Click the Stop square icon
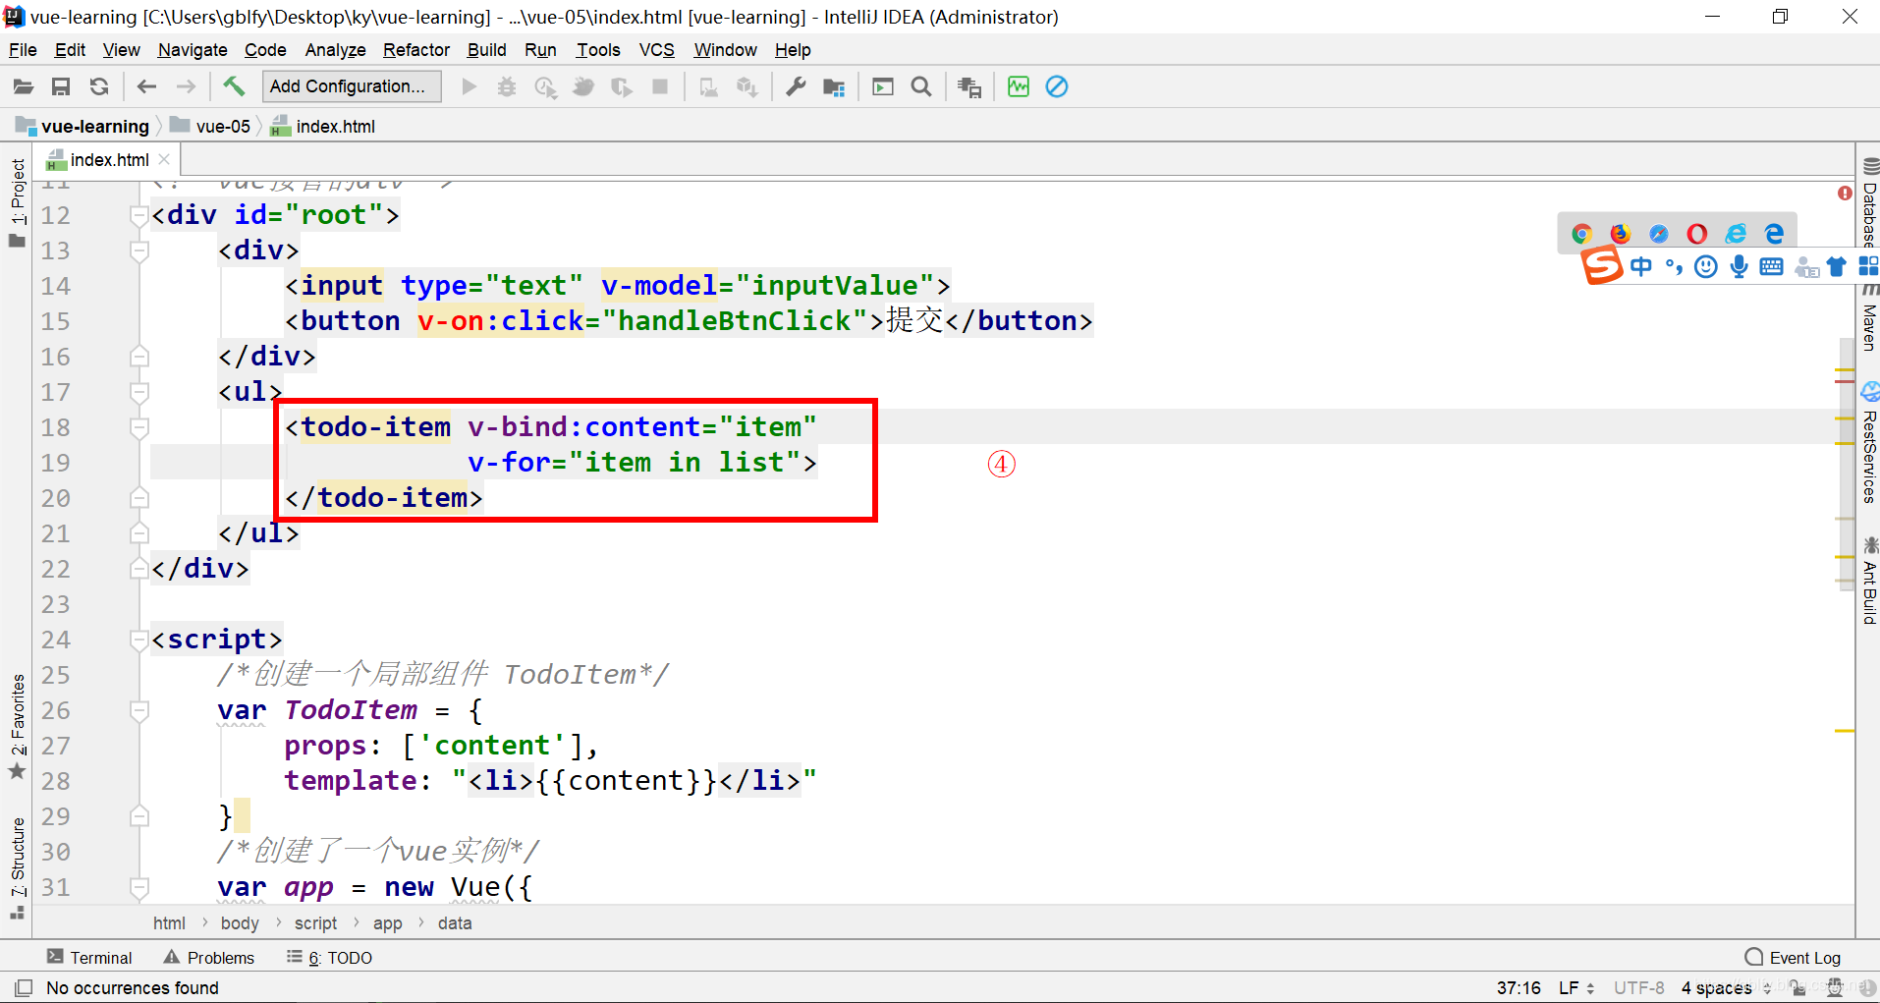This screenshot has height=1003, width=1880. 660,86
